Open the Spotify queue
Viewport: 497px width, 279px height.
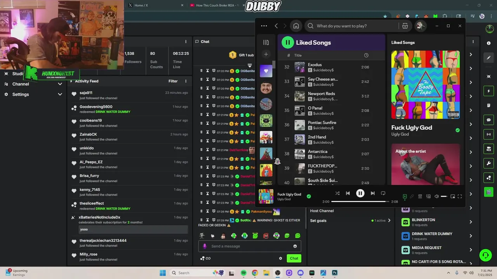coord(420,196)
